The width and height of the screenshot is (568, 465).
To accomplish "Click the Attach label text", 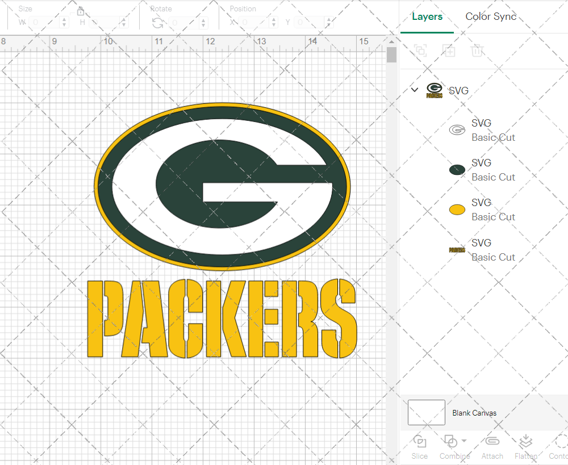I will (492, 456).
